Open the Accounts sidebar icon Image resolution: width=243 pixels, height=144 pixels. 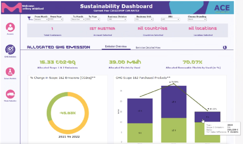10,28
